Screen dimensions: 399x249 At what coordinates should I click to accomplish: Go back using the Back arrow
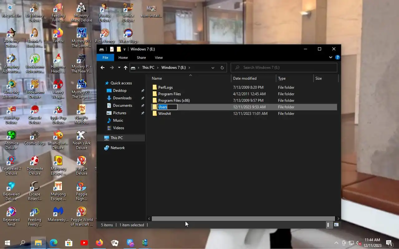(x=103, y=68)
